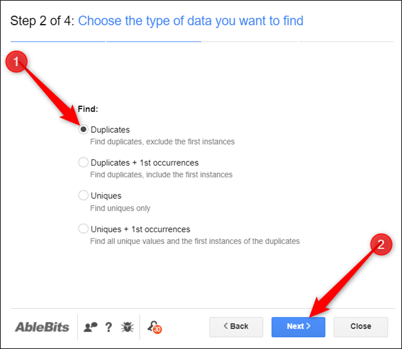Open the feedback people icon
The width and height of the screenshot is (402, 349).
[x=90, y=327]
